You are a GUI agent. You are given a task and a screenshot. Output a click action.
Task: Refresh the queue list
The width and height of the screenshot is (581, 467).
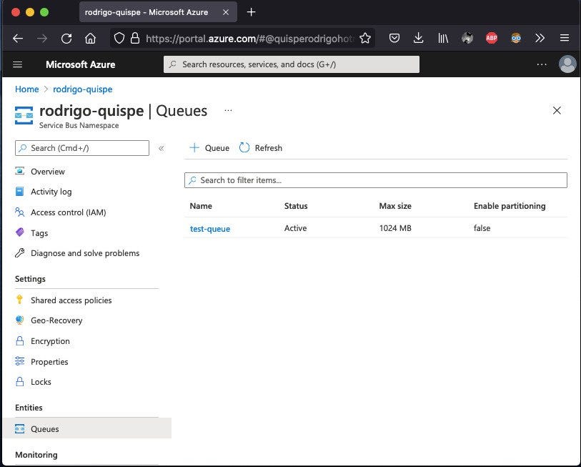pyautogui.click(x=261, y=148)
